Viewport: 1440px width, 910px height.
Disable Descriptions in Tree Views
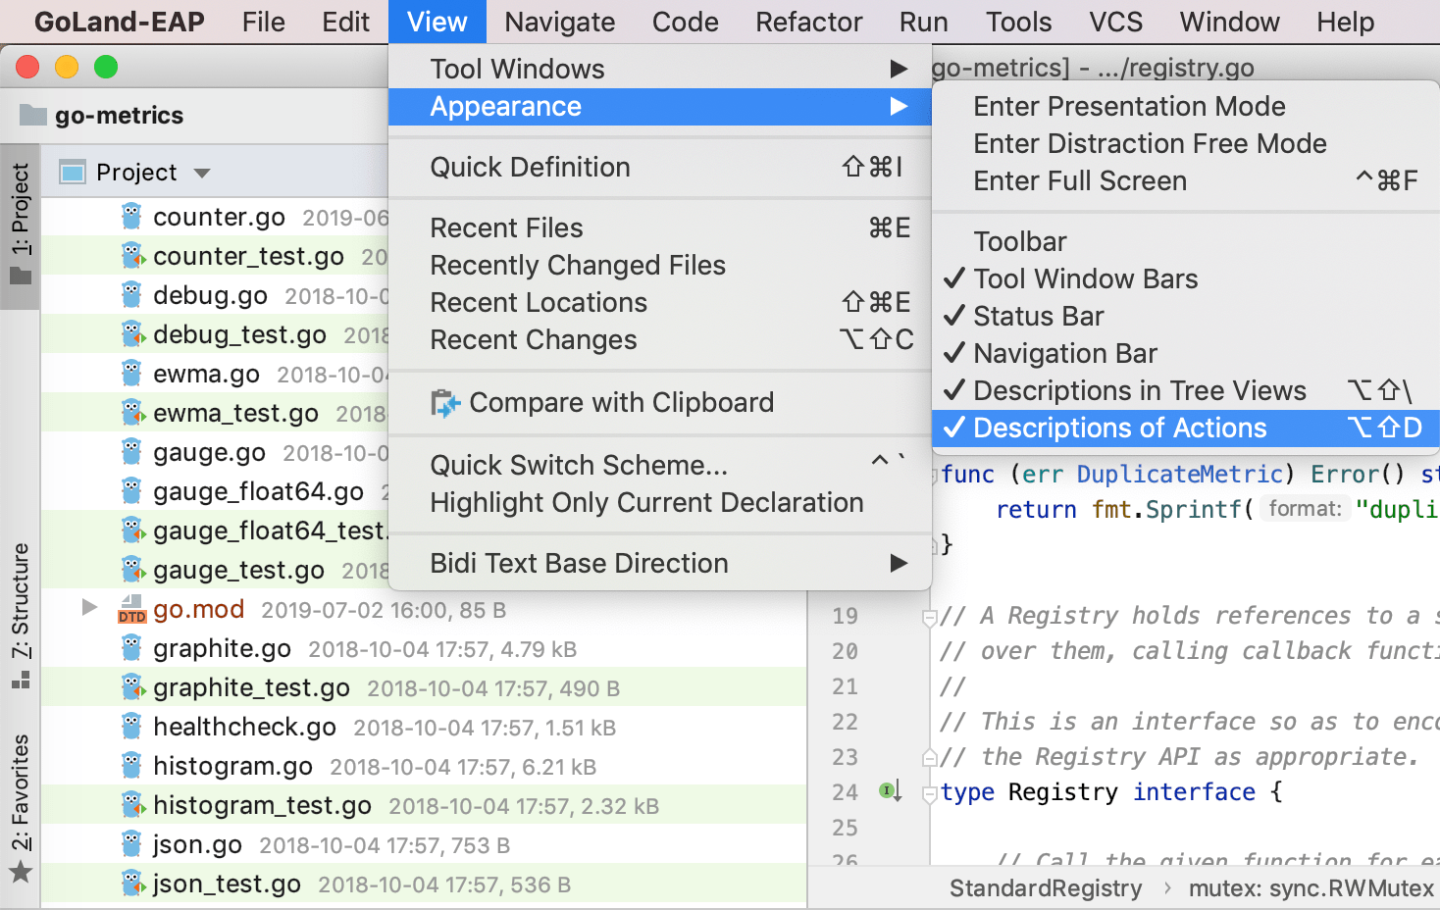point(1186,390)
